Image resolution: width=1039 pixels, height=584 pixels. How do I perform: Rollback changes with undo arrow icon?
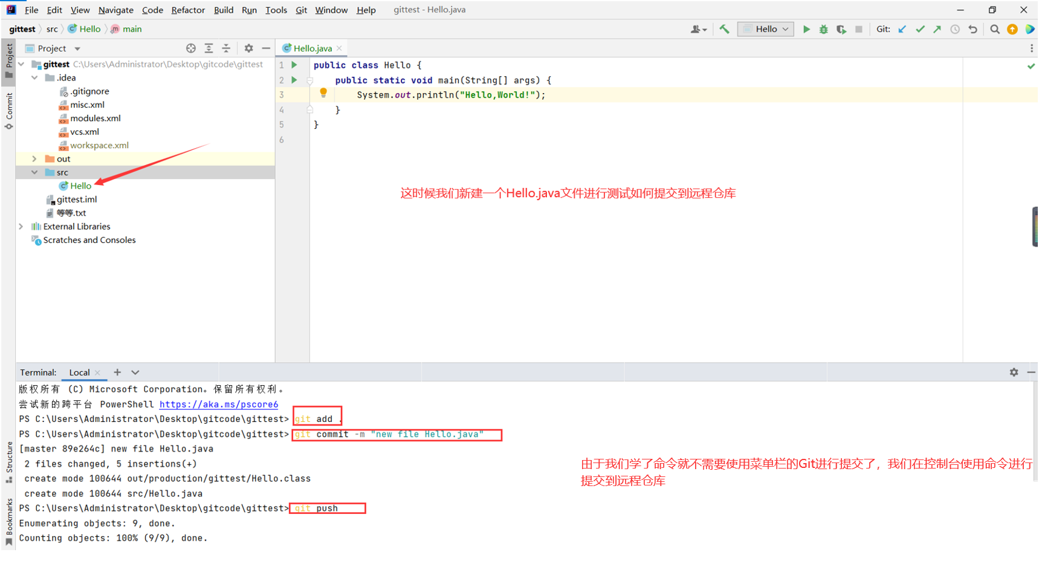pyautogui.click(x=973, y=29)
